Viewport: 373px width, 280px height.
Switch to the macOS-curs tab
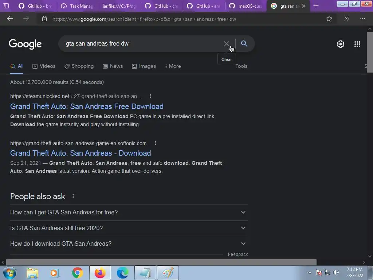click(246, 6)
